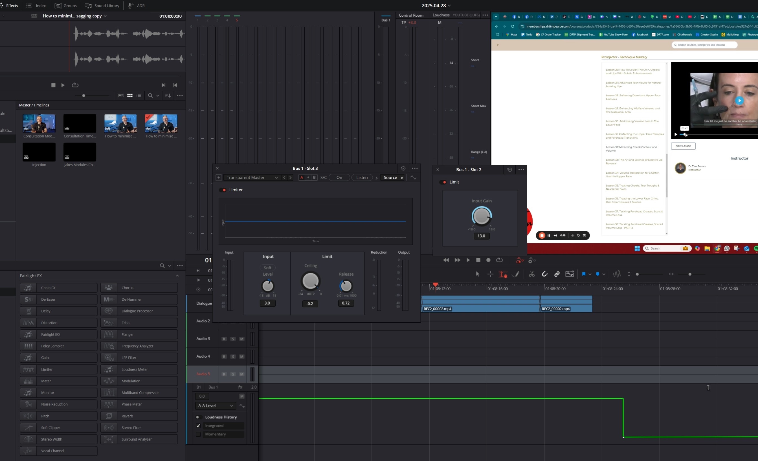
Task: Open the media pool search icon
Action: 150,96
